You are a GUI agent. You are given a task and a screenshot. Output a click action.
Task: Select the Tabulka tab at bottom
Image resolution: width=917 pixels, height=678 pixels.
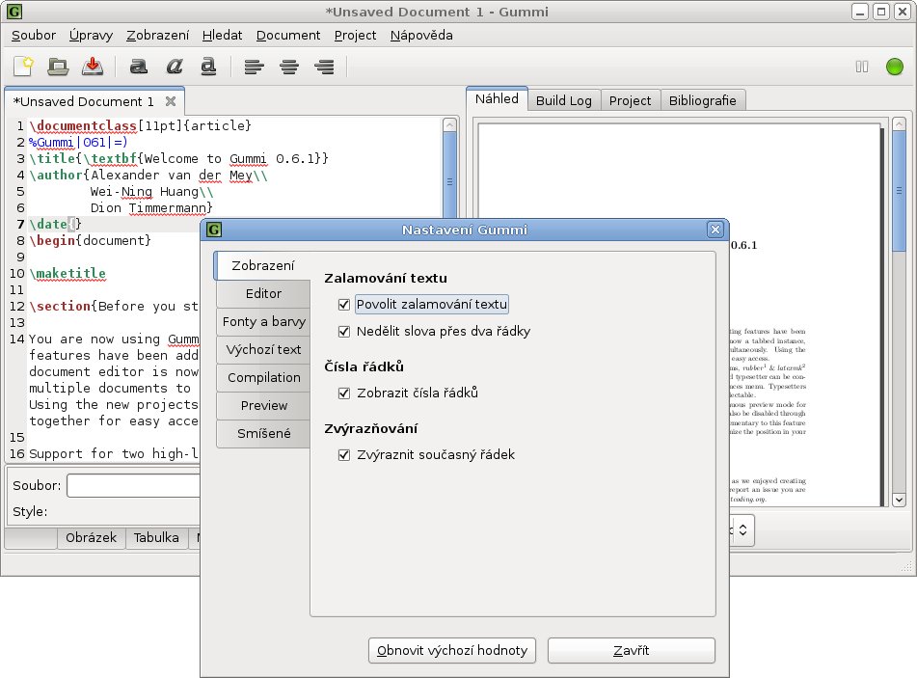156,537
